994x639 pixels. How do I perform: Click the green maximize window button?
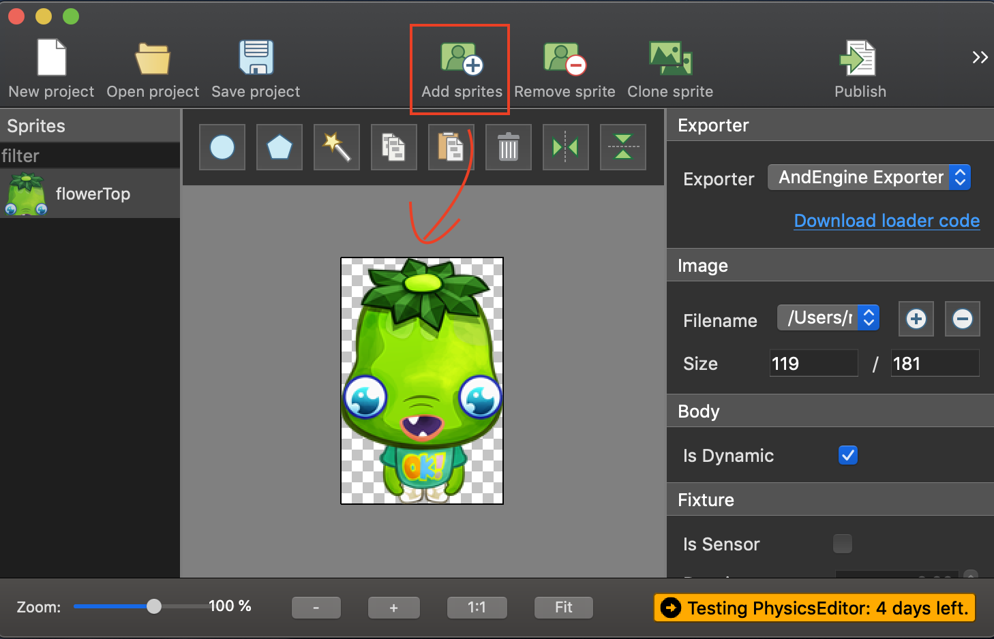click(71, 16)
